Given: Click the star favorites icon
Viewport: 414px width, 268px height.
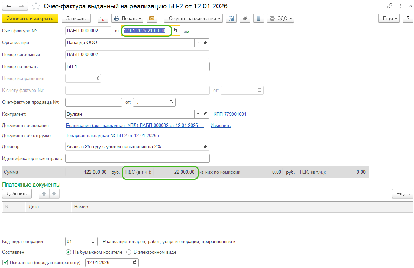Looking at the screenshot, I should pos(36,6).
